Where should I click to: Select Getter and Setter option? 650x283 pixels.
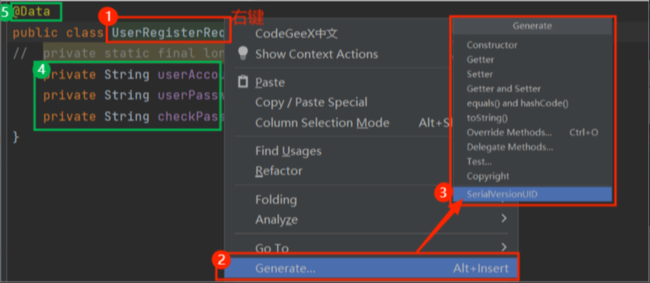pos(503,89)
